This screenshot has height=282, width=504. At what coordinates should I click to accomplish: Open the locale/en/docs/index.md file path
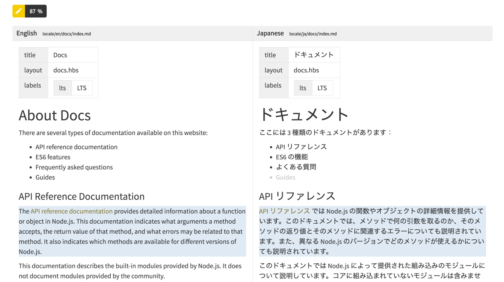click(x=67, y=34)
